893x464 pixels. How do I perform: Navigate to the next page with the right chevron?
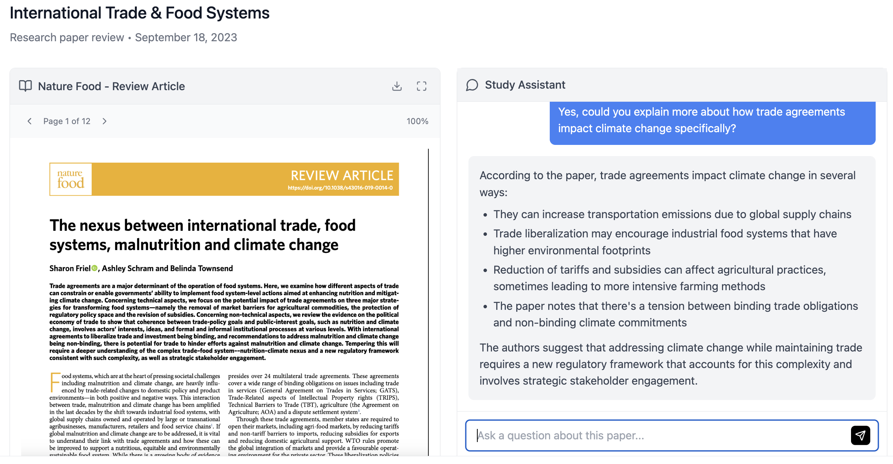click(104, 121)
